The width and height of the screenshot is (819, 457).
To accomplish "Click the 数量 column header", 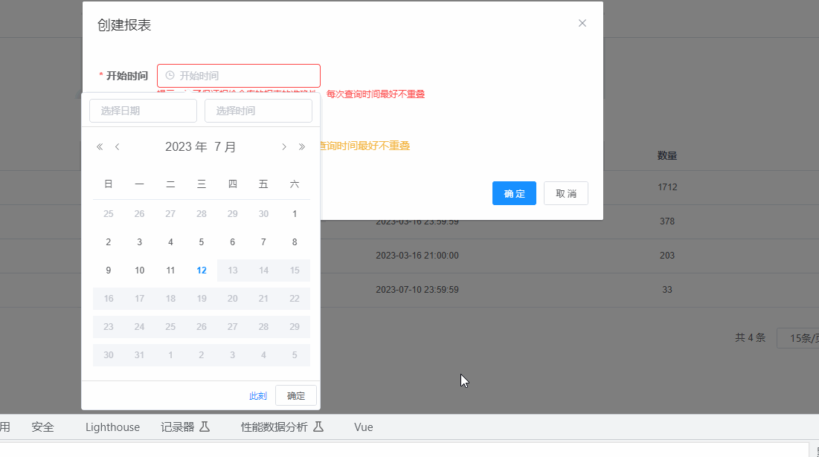I will (667, 155).
